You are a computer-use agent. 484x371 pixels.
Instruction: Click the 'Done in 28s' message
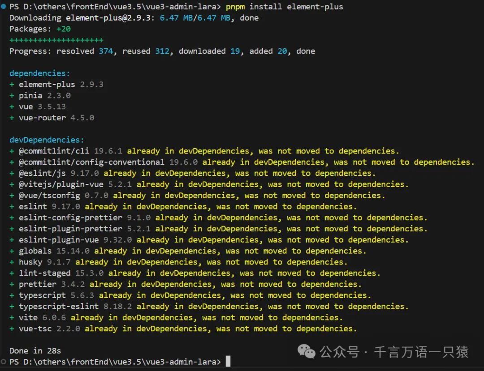[x=35, y=351]
